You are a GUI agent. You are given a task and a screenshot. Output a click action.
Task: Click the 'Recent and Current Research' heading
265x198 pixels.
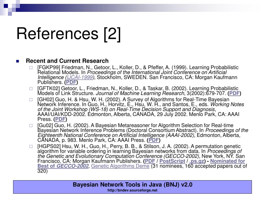67,61
